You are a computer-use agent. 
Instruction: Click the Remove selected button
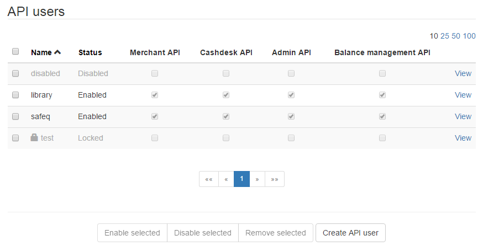pos(275,233)
